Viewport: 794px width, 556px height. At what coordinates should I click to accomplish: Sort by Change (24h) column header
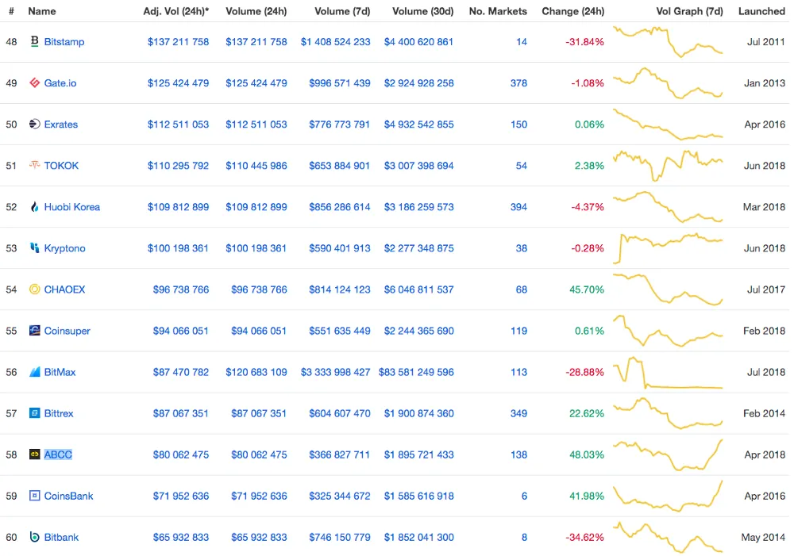tap(572, 11)
